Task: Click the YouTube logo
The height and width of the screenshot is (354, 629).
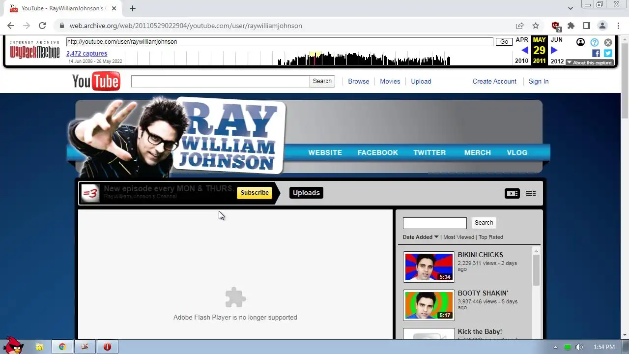Action: (x=96, y=81)
